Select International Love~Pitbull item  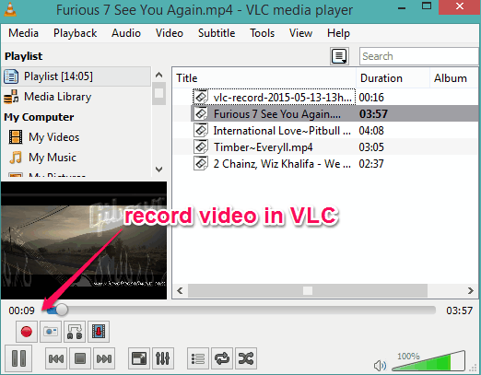coord(282,131)
